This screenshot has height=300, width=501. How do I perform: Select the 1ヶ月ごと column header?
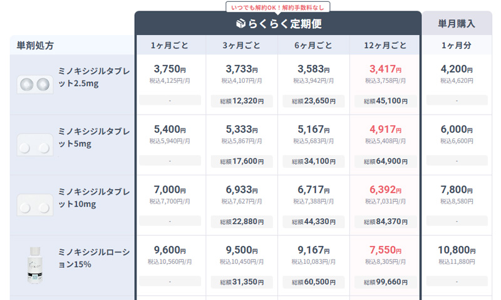tap(170, 45)
